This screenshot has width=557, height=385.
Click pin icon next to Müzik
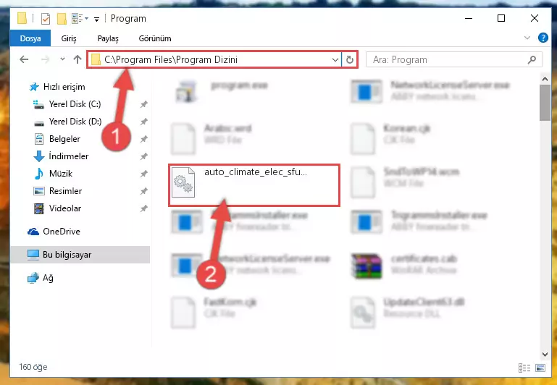point(143,174)
